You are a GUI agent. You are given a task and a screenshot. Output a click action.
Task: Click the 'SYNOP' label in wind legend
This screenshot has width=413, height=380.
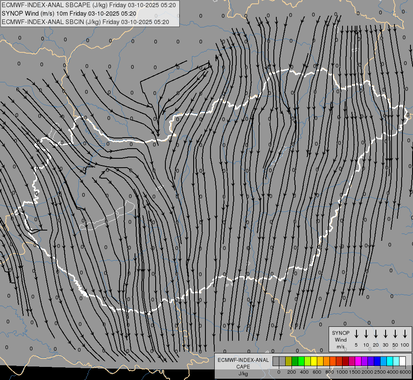pyautogui.click(x=340, y=333)
